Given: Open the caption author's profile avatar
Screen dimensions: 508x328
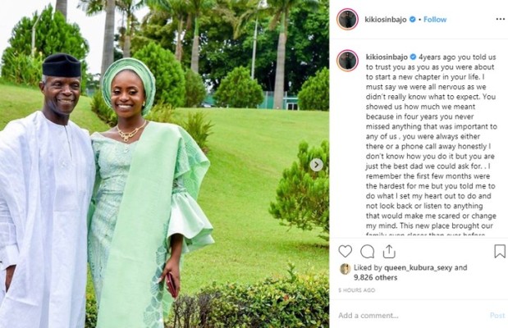Looking at the screenshot, I should pyautogui.click(x=347, y=61).
